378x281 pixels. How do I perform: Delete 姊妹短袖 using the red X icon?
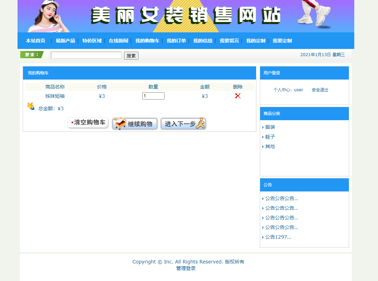click(238, 96)
